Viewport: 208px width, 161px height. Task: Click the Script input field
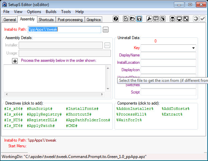[168, 92]
